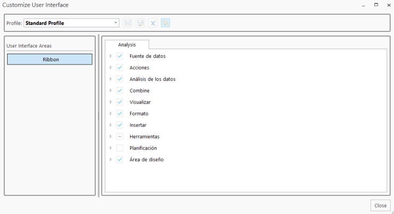Select the Insertar tree item label
This screenshot has width=394, height=214.
coord(138,125)
